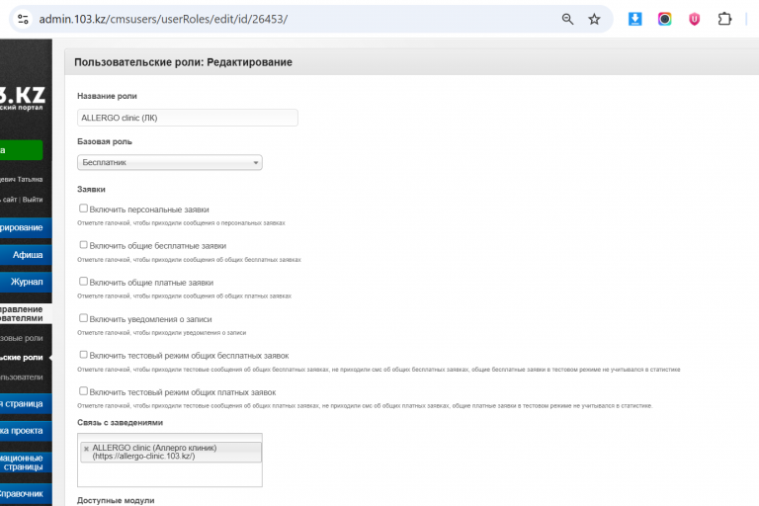Open the colorful circle extension icon
Screen dimensions: 759x506
tap(664, 19)
